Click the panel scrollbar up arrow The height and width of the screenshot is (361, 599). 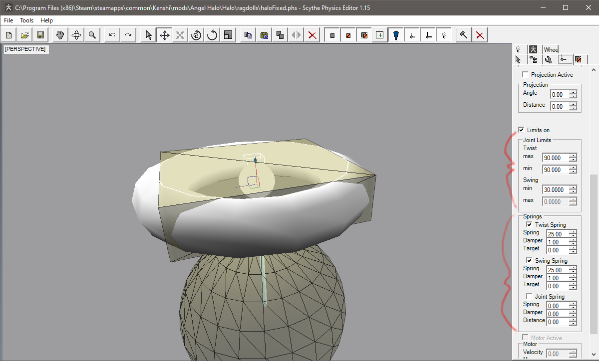tap(594, 70)
